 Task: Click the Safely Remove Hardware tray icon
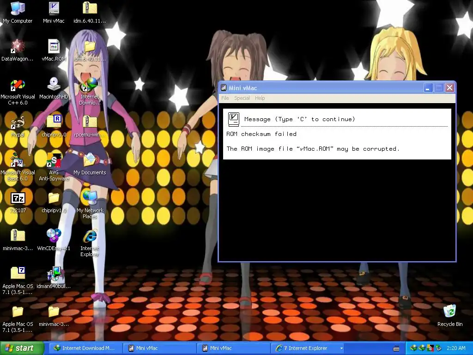tap(439, 349)
